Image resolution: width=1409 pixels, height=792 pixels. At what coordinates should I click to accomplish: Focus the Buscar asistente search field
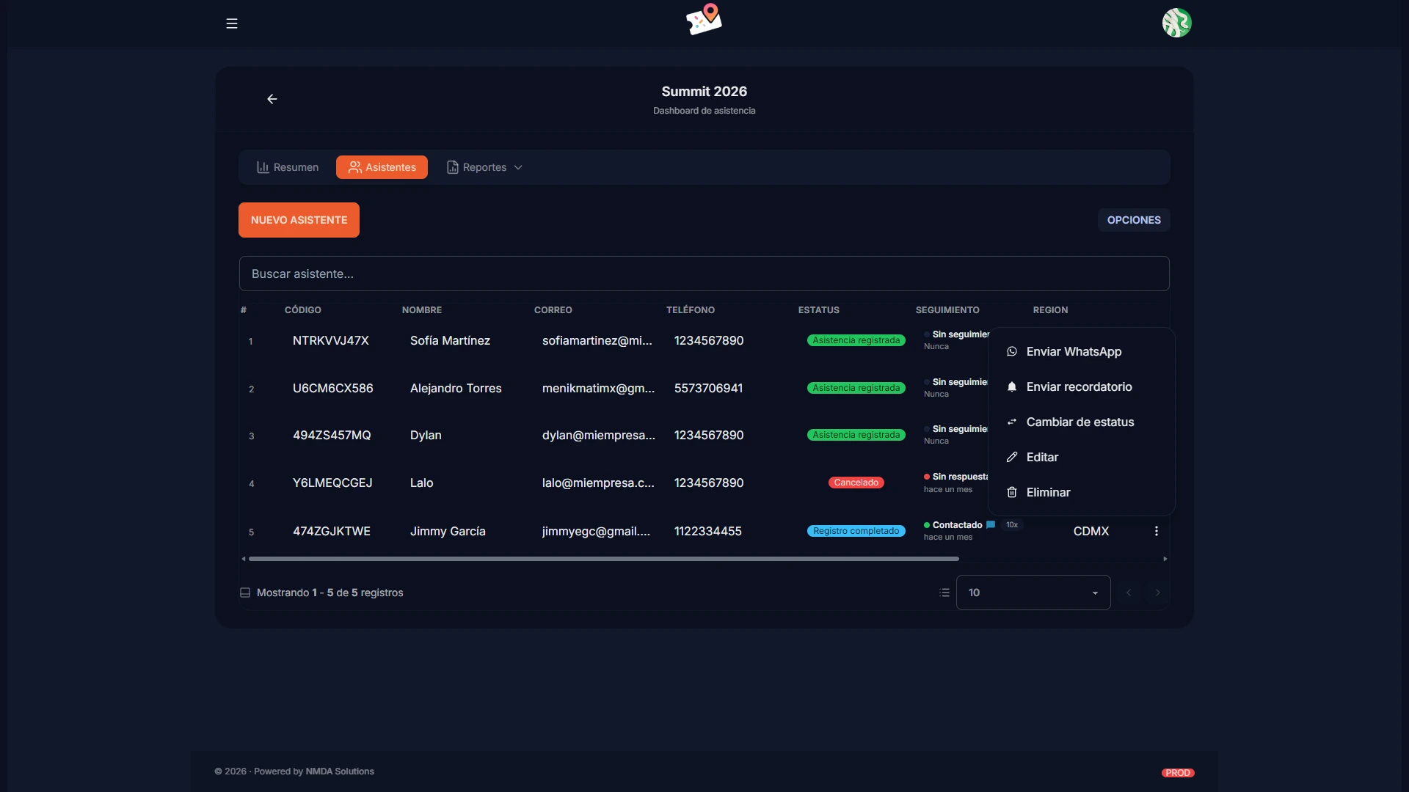click(704, 274)
